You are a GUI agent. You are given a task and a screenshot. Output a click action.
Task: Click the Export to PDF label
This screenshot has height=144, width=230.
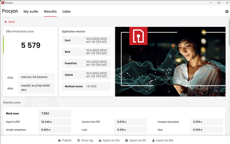tap(13, 122)
